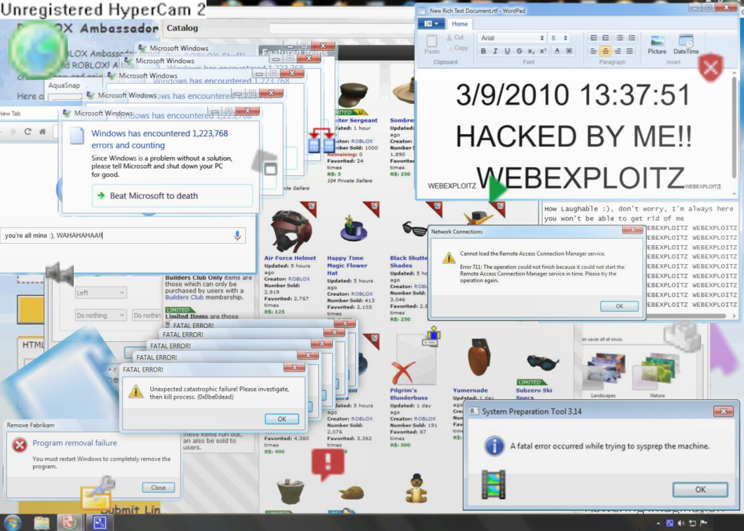Click the Black Shutter Shades sunglasses thumbnail

coord(415,229)
